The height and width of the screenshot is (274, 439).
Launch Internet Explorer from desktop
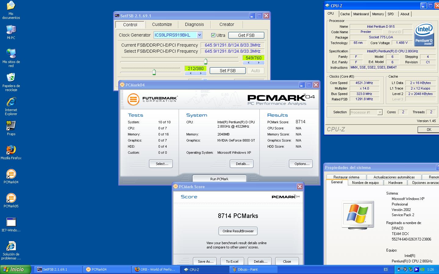(11, 106)
